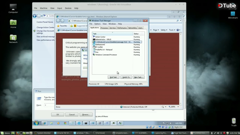Screen dimensions: 240x135
Task: Open the Internet Explorer Tools dropdown
Action: [x=172, y=30]
